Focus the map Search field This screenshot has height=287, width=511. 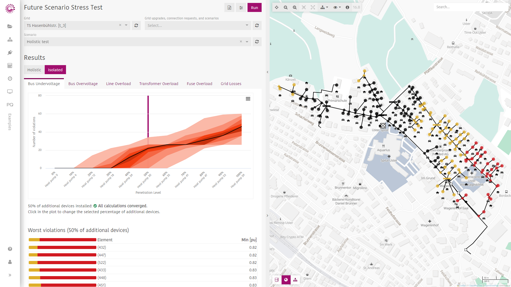[x=471, y=7]
